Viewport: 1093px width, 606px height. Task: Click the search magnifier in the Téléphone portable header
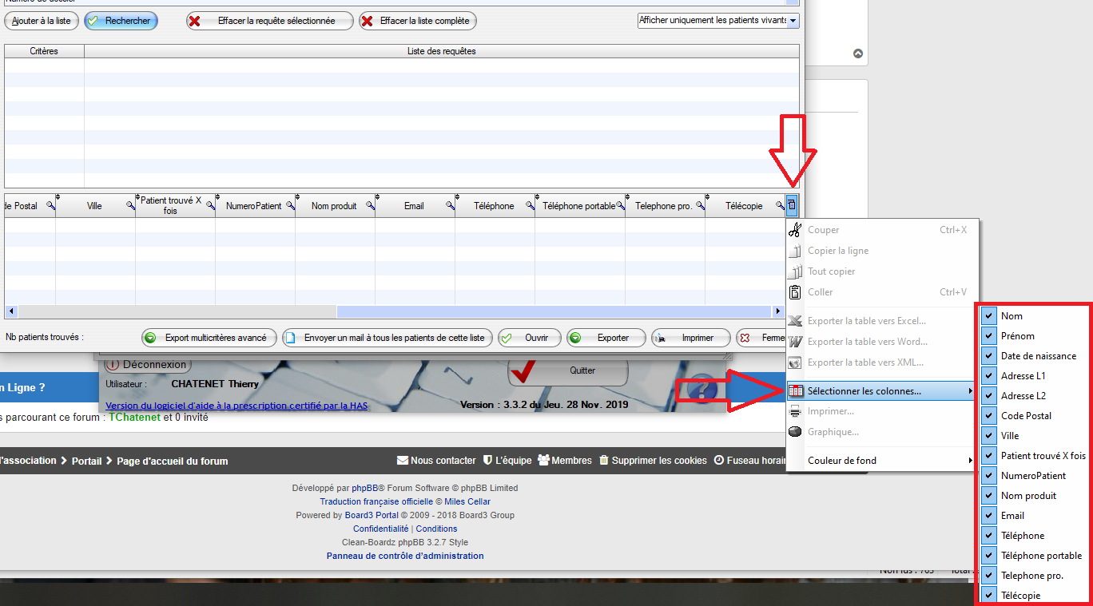[x=620, y=206]
